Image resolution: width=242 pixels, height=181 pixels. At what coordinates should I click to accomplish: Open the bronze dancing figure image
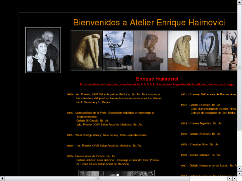[x=229, y=50]
